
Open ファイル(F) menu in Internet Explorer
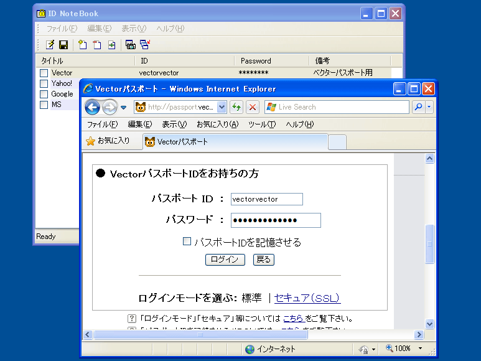click(103, 124)
